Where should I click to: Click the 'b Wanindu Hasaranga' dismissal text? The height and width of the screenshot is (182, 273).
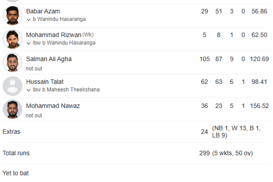[59, 19]
